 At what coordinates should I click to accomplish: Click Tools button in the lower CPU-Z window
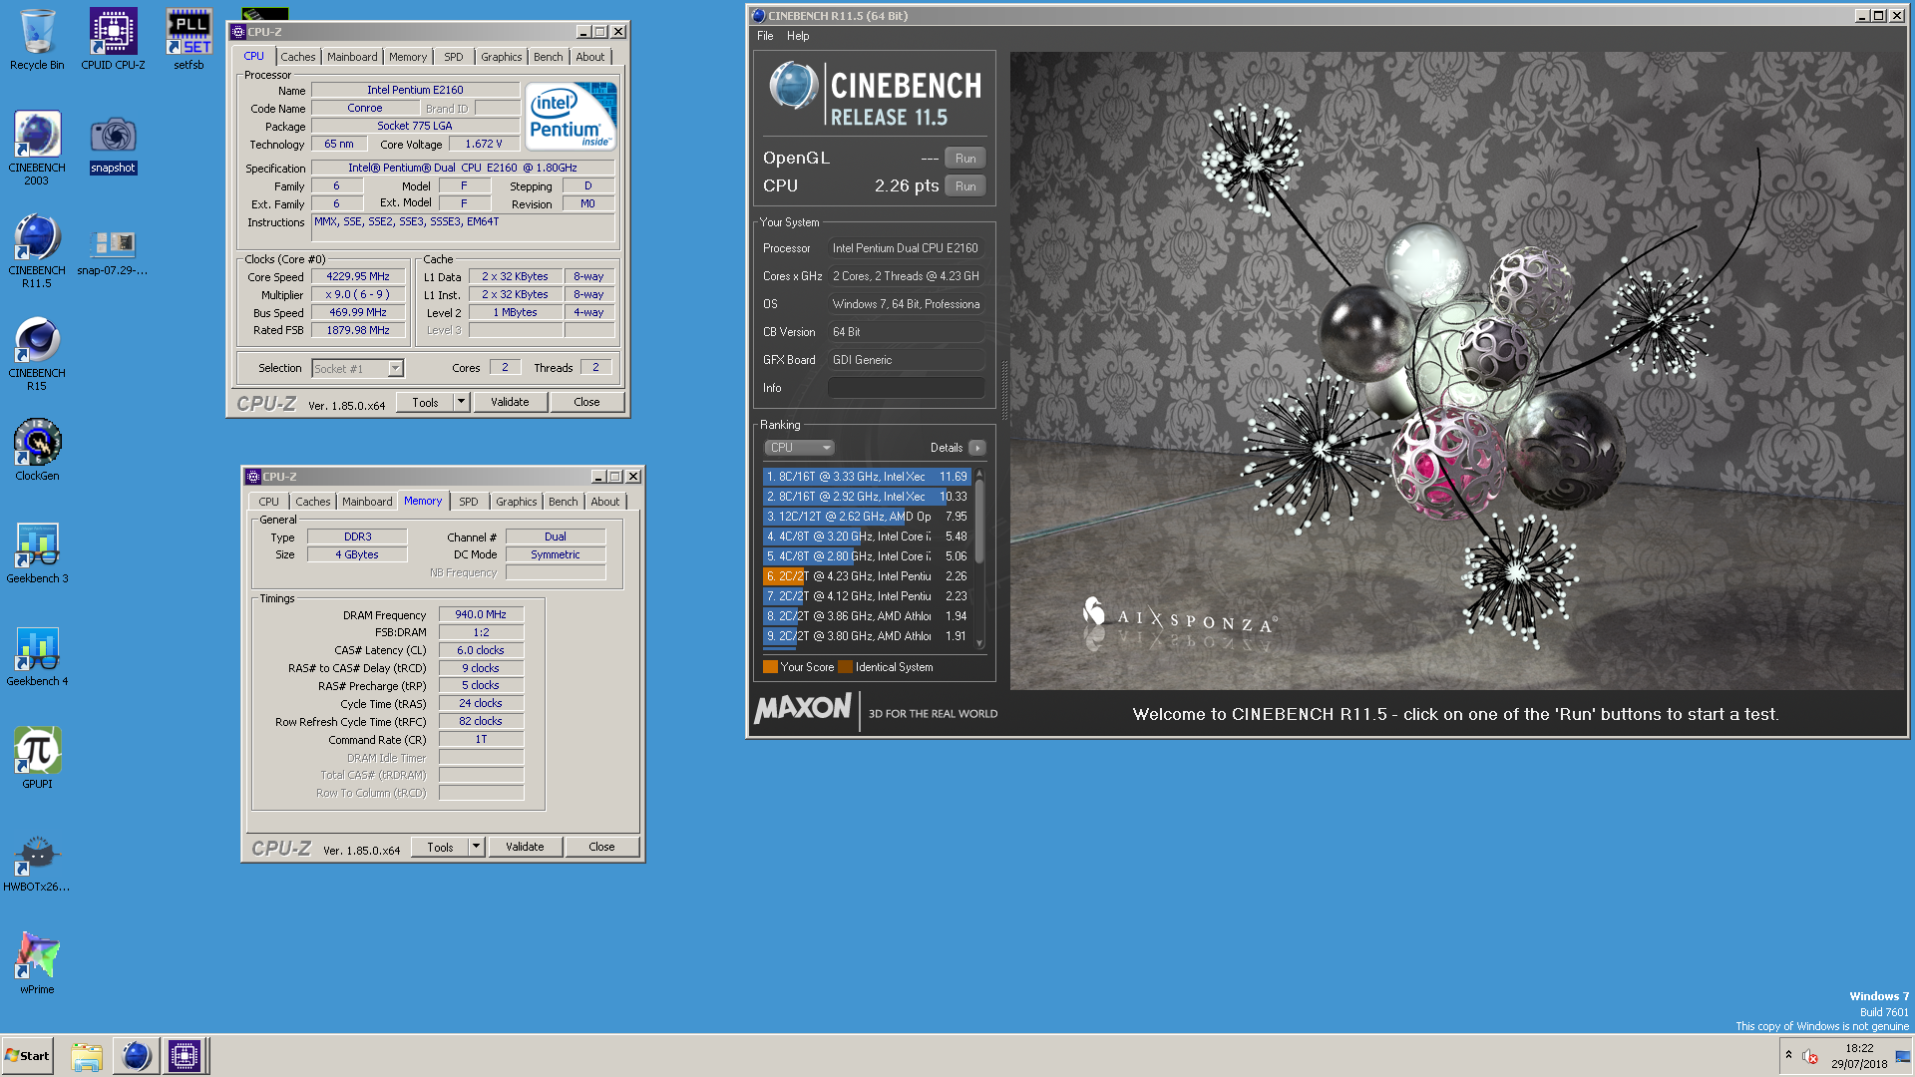pos(440,847)
